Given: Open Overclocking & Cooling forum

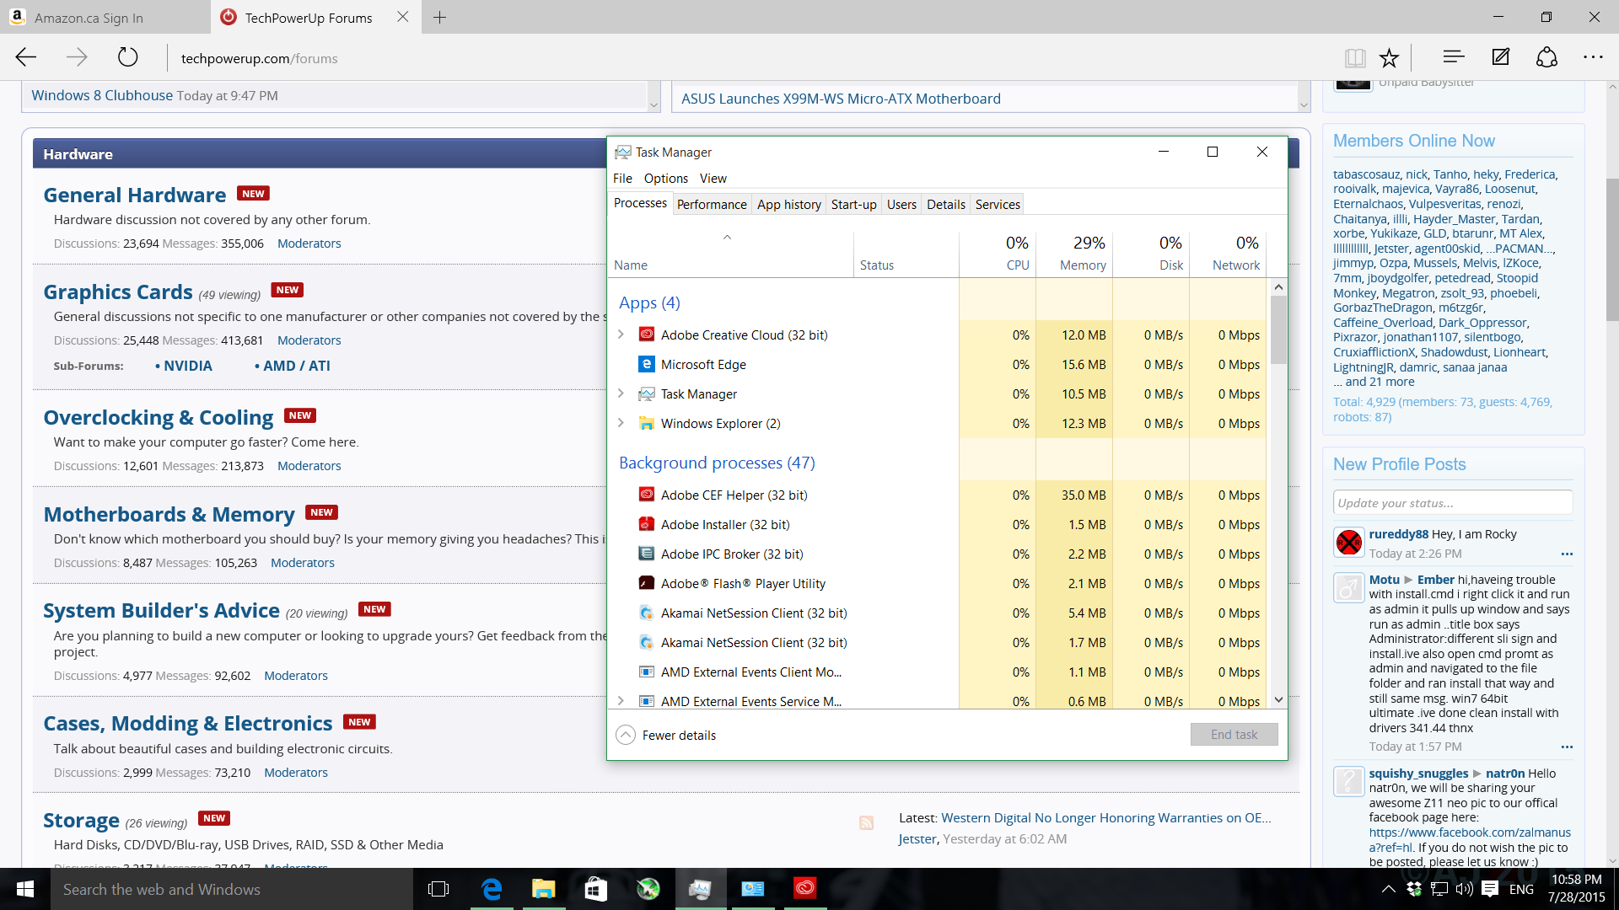Looking at the screenshot, I should pos(159,417).
